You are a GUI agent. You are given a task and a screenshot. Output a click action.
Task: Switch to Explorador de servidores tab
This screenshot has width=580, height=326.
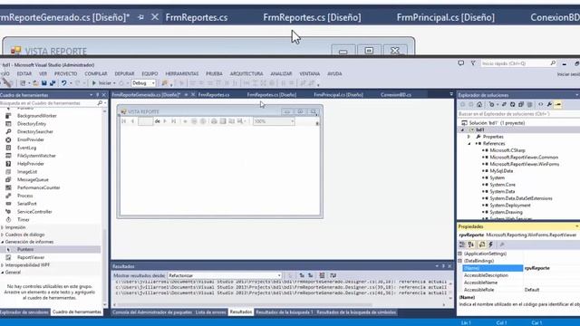(24, 312)
